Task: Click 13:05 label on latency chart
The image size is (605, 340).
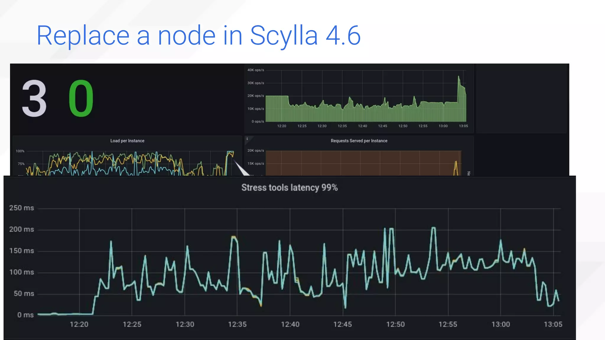Action: point(553,324)
